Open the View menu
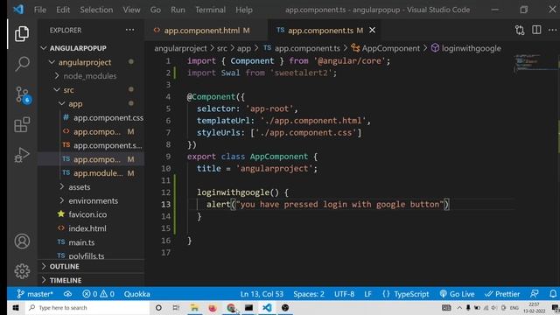 pyautogui.click(x=131, y=10)
